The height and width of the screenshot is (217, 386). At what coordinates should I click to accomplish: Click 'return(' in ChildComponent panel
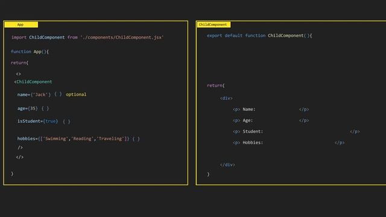(216, 86)
